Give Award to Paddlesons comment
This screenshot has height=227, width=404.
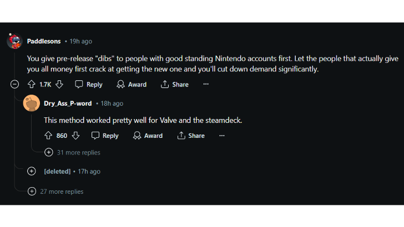132,84
